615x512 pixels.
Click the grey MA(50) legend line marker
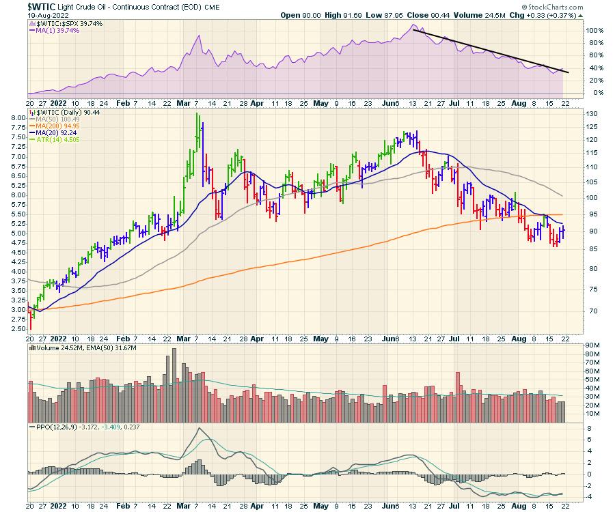tap(31, 120)
